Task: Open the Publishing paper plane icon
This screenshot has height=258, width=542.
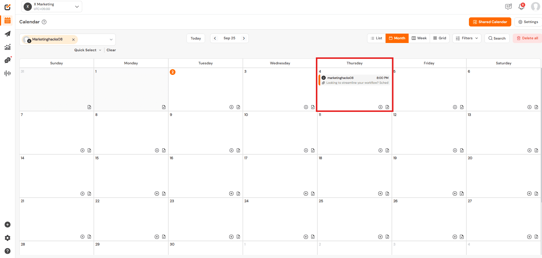Action: 7,34
